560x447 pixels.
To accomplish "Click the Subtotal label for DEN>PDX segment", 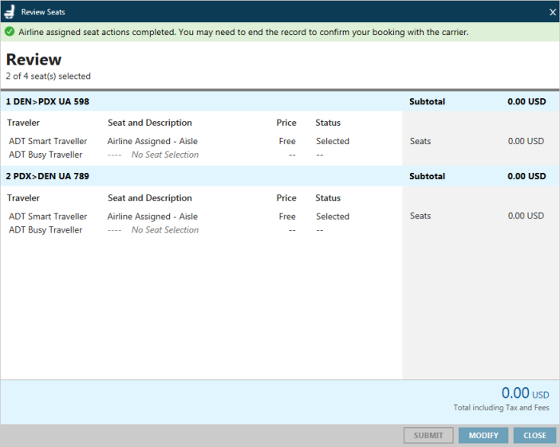I will (x=427, y=102).
